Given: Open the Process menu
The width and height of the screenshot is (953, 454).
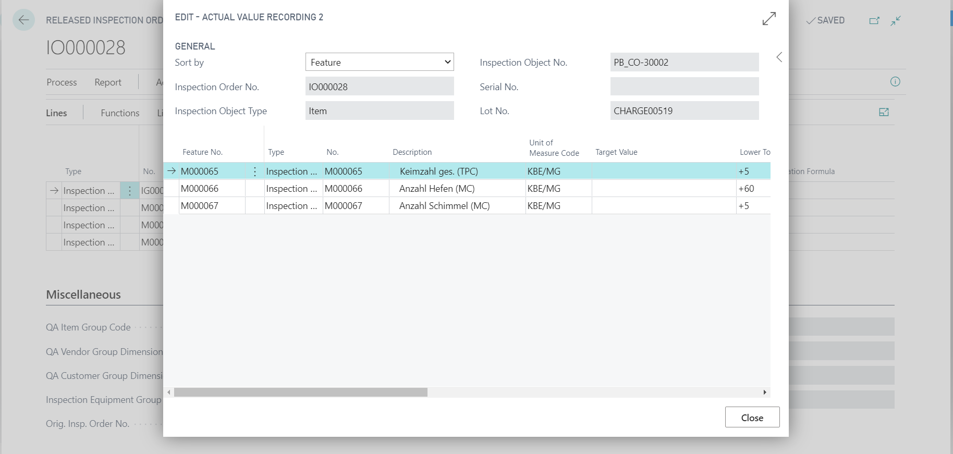Looking at the screenshot, I should tap(62, 82).
